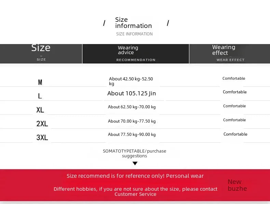
Task: Click the Size information title heading
Action: pos(133,22)
